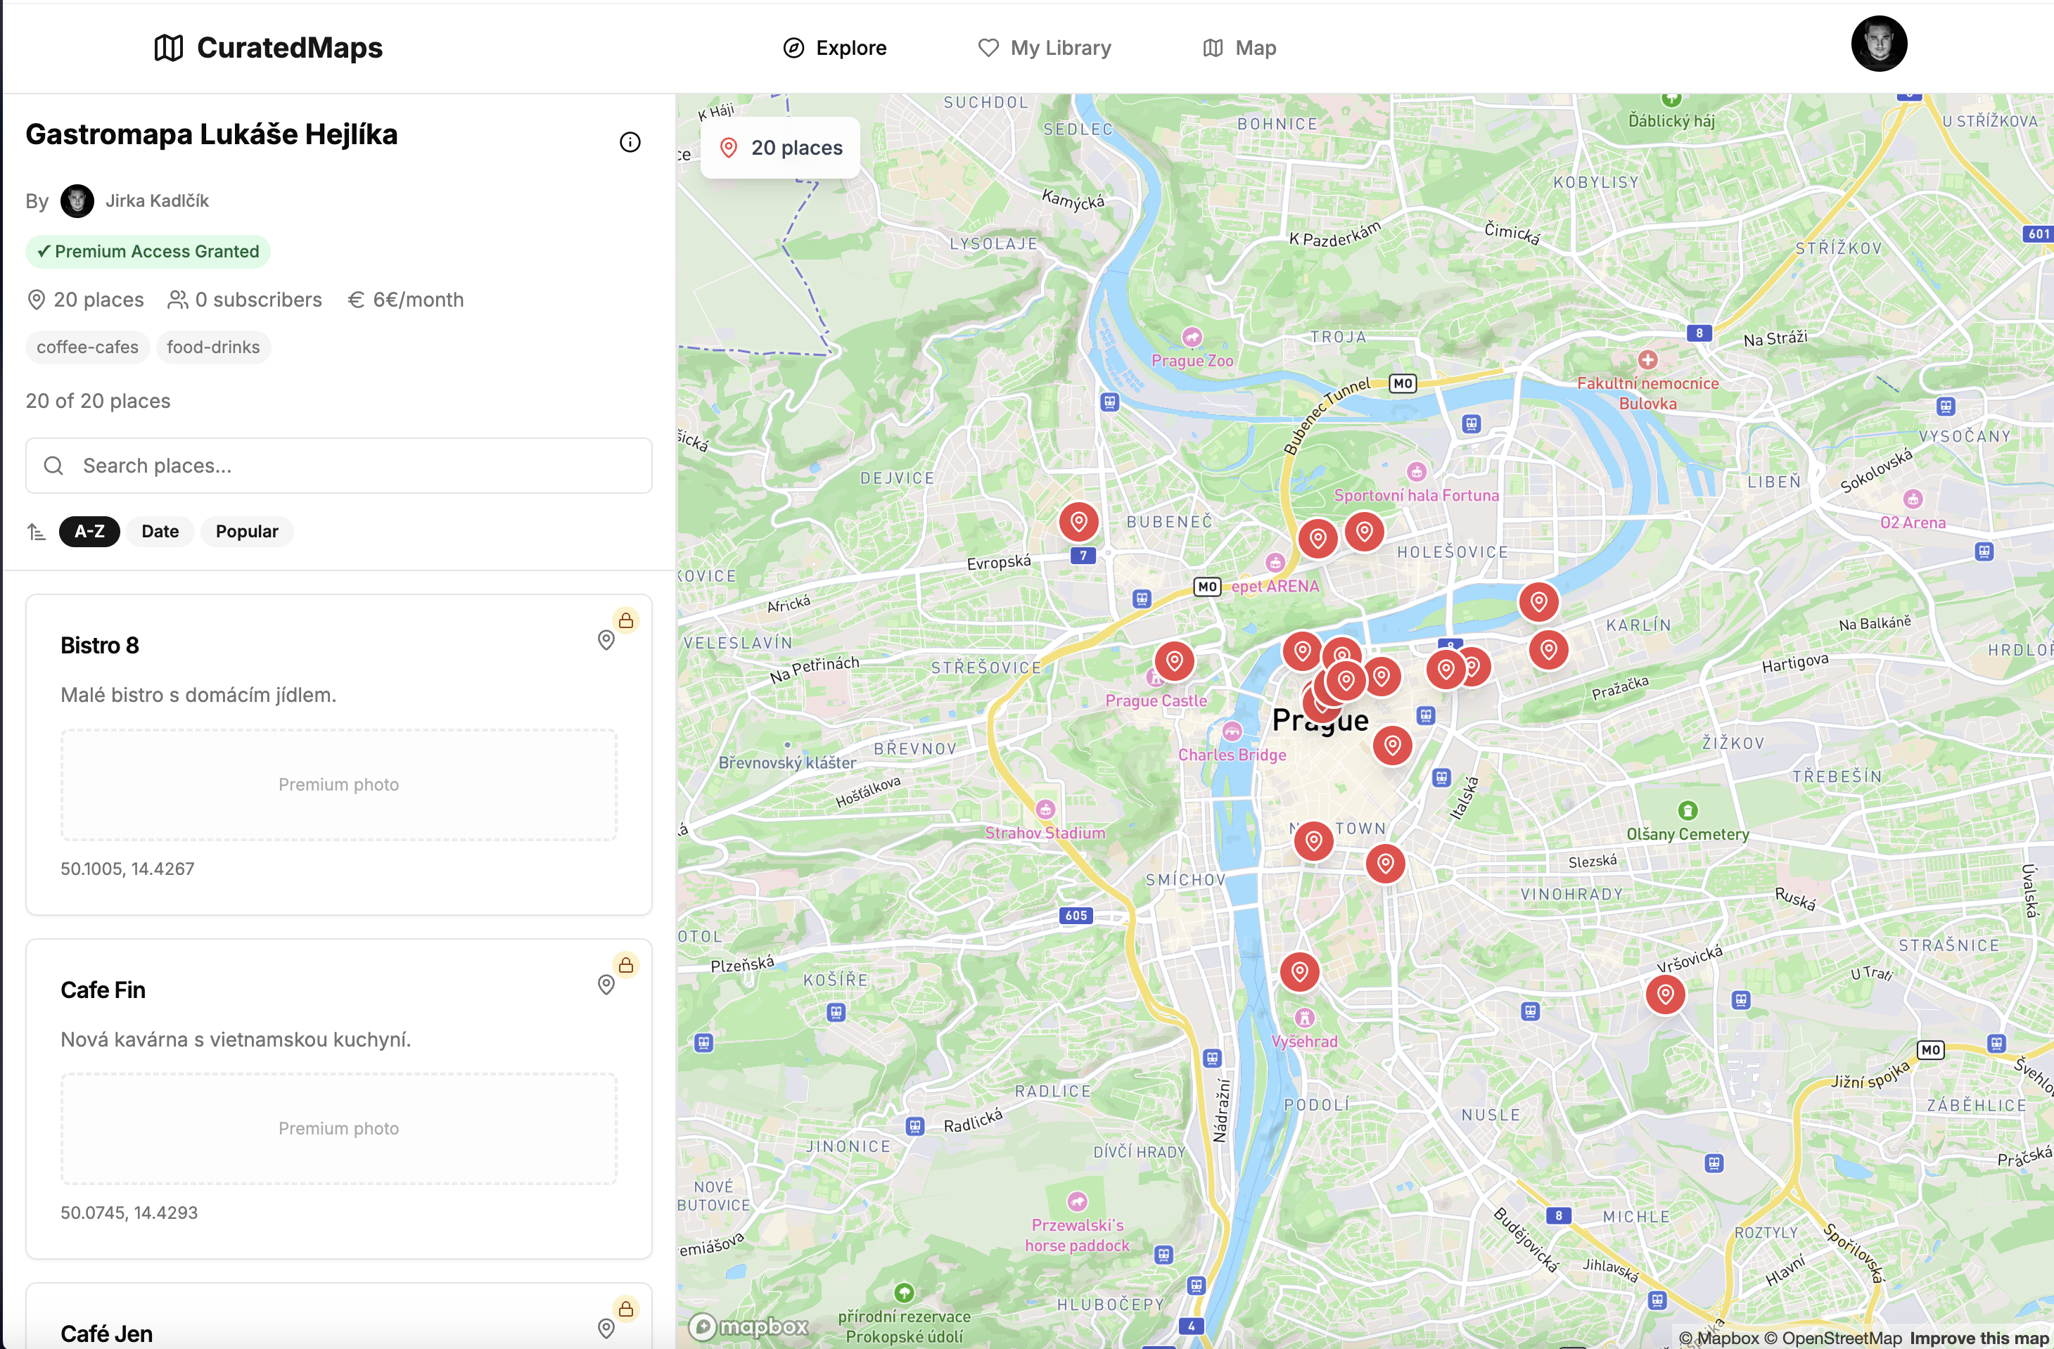Viewport: 2054px width, 1349px height.
Task: Click the lock icon on Bistro 8 card
Action: [625, 620]
